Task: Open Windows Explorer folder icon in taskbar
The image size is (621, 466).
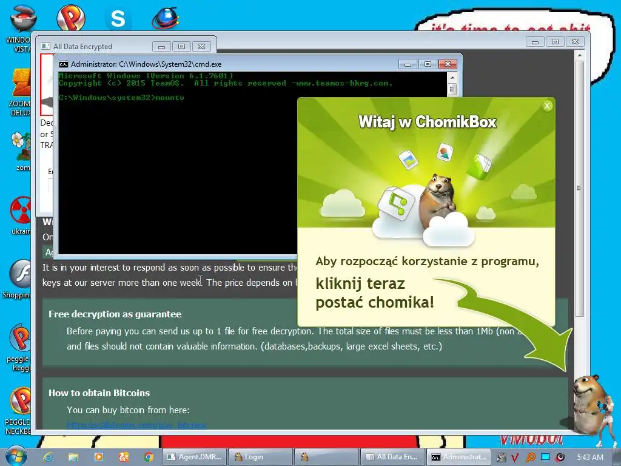Action: click(73, 457)
